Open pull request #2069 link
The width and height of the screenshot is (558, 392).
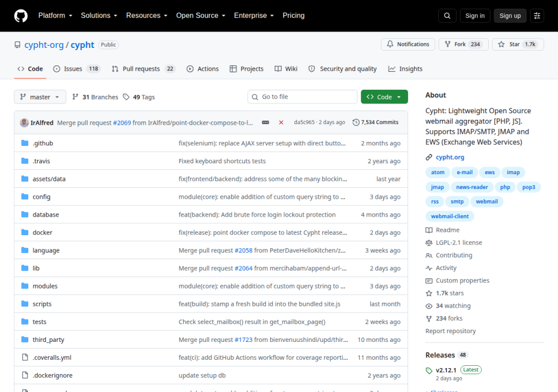122,122
